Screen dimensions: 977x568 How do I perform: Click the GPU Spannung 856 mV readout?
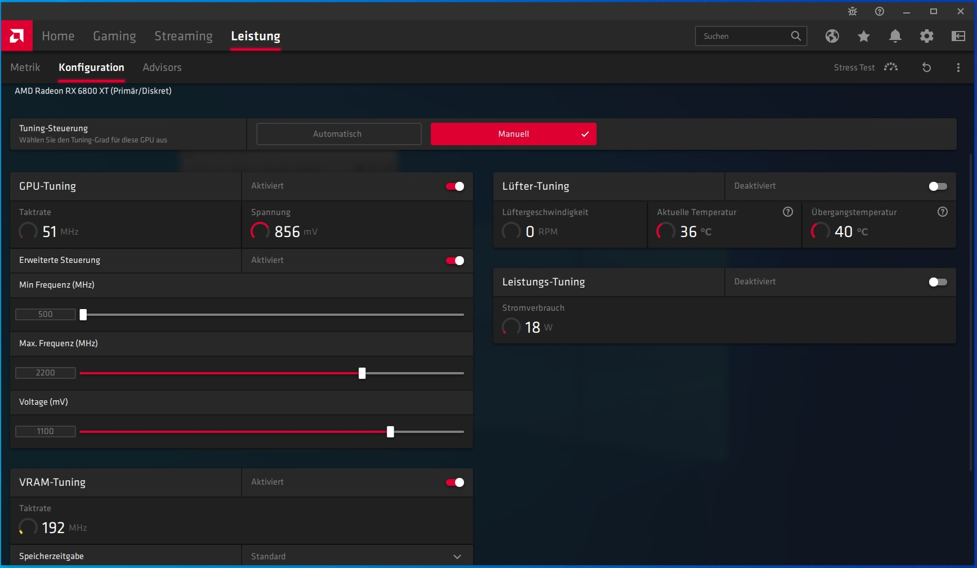(x=284, y=231)
